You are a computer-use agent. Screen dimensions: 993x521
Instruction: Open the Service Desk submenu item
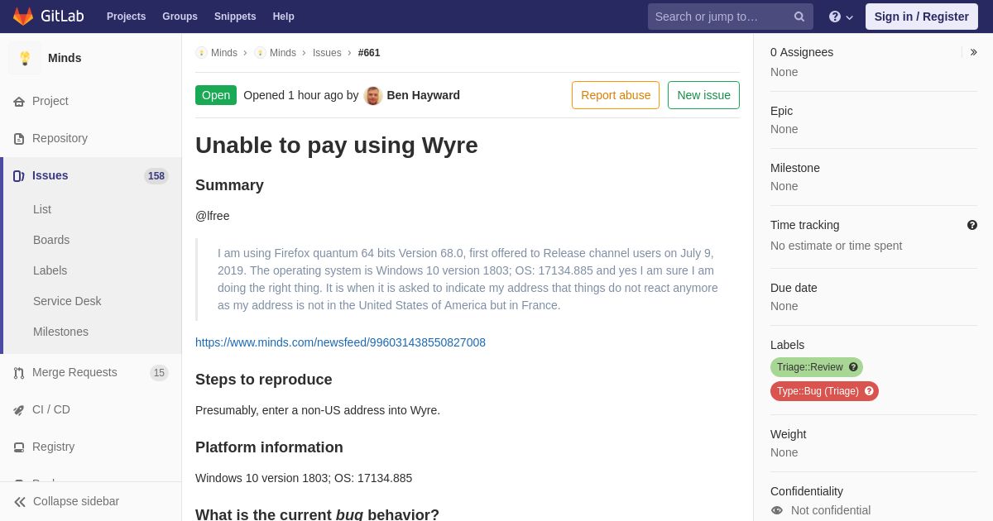pyautogui.click(x=67, y=301)
